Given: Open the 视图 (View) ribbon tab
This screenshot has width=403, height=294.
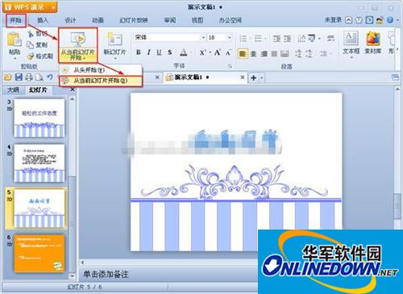Looking at the screenshot, I should pos(197,20).
